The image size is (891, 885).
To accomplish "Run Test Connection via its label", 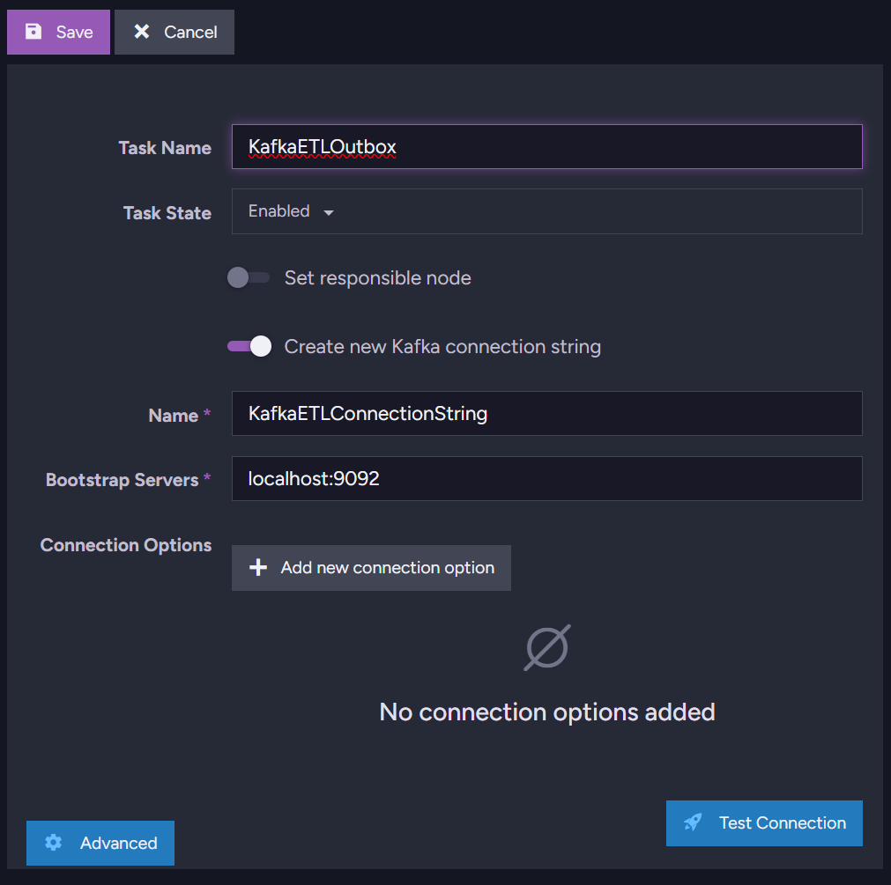I will tap(782, 822).
